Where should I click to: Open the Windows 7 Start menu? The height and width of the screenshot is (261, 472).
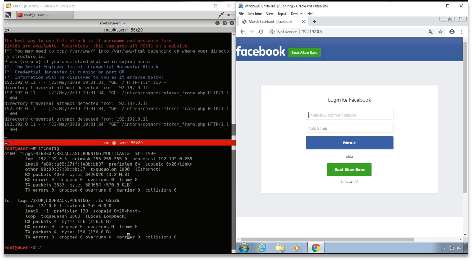pyautogui.click(x=244, y=248)
